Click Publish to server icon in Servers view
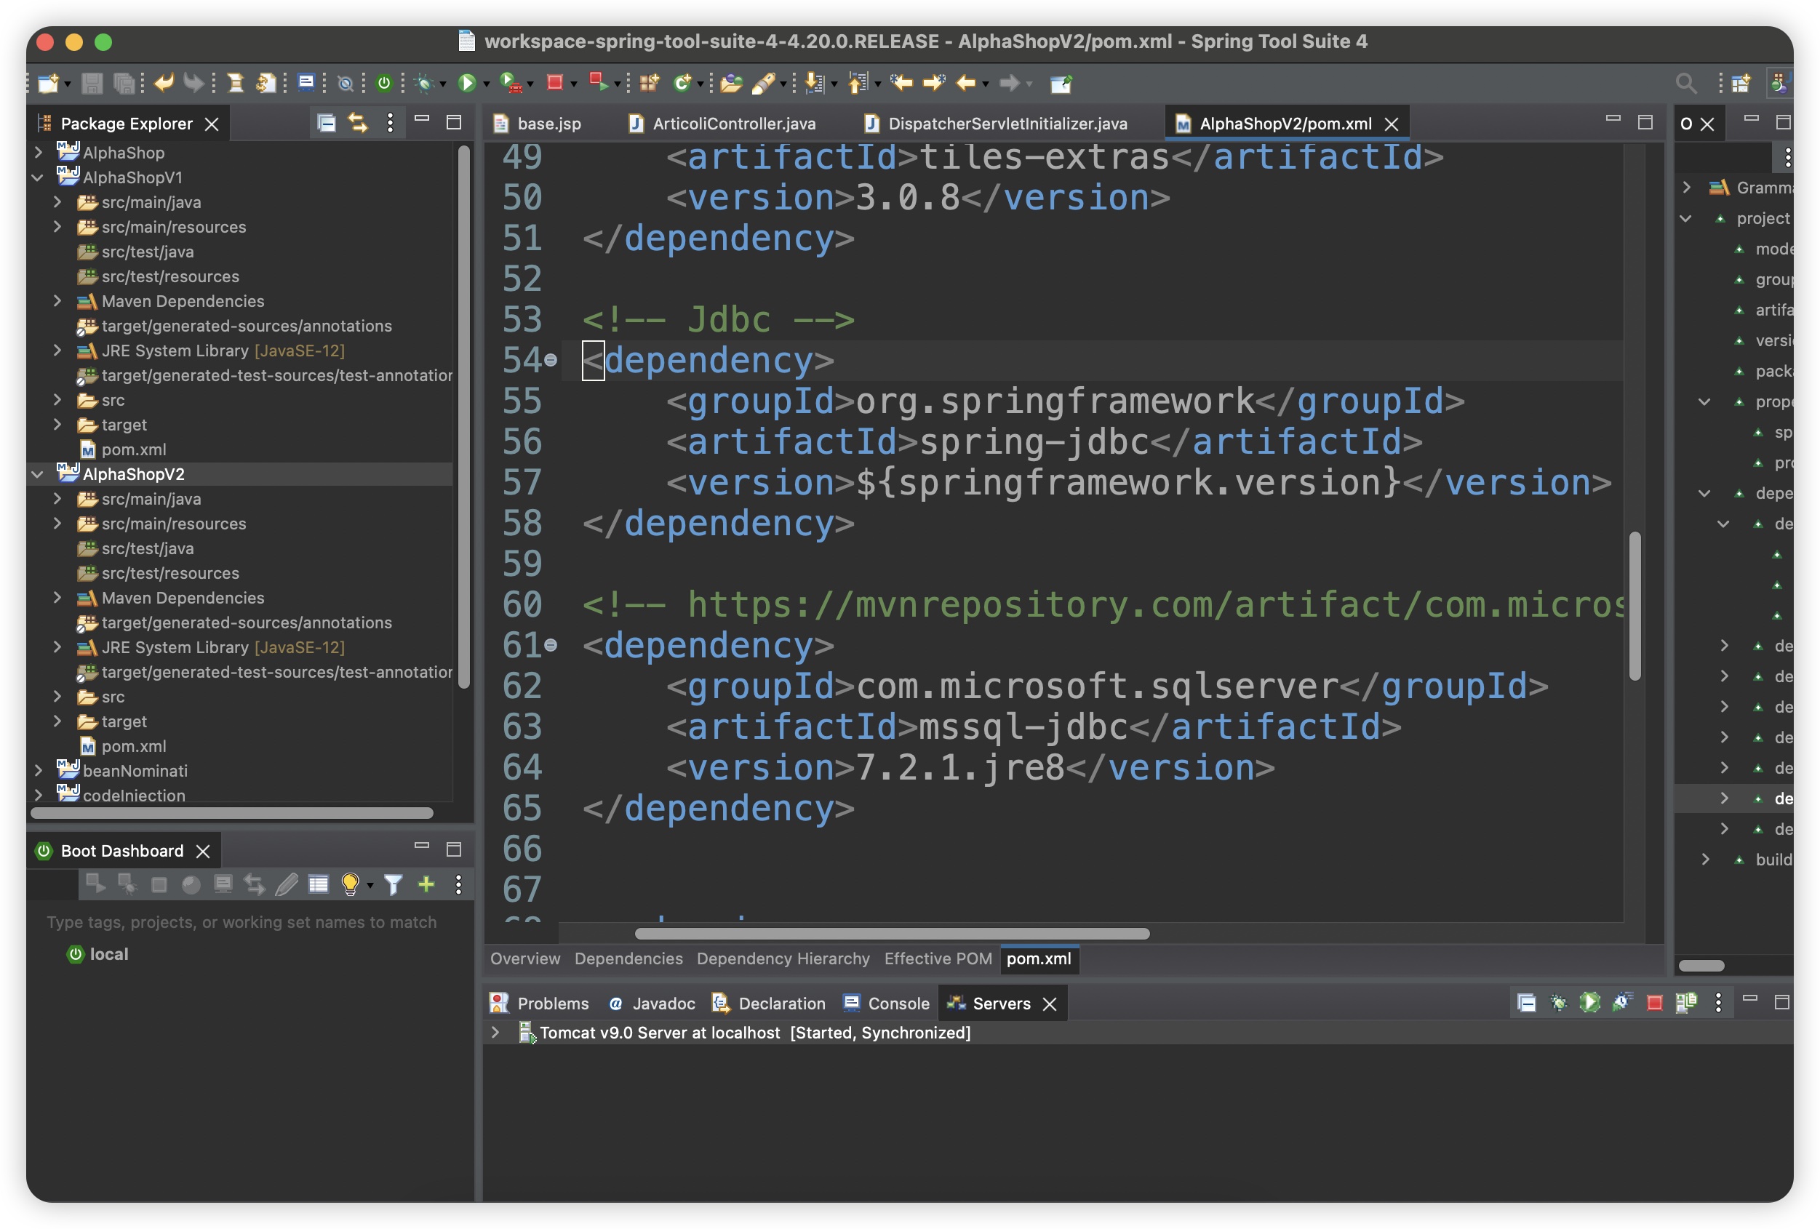 coord(1686,1003)
